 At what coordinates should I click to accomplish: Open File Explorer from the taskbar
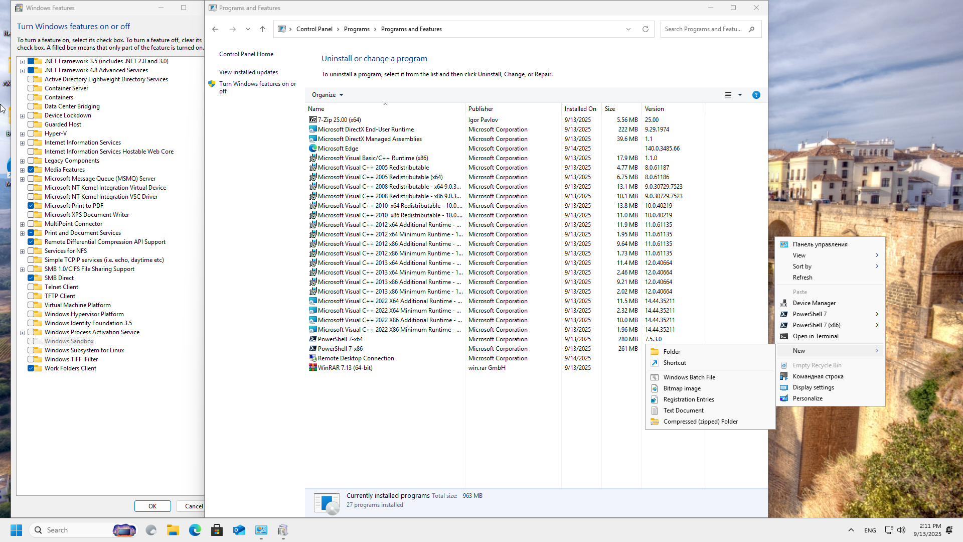173,530
